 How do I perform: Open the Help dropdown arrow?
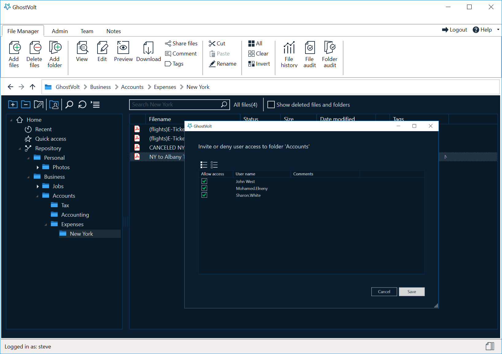point(498,29)
